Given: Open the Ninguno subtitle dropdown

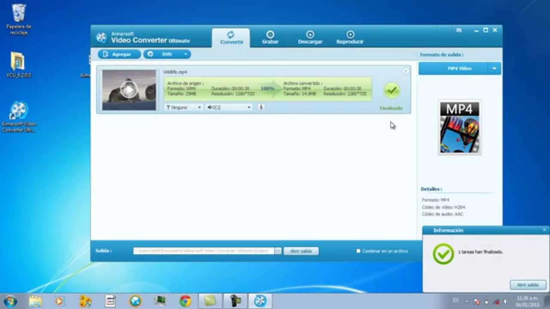Looking at the screenshot, I should tap(183, 107).
